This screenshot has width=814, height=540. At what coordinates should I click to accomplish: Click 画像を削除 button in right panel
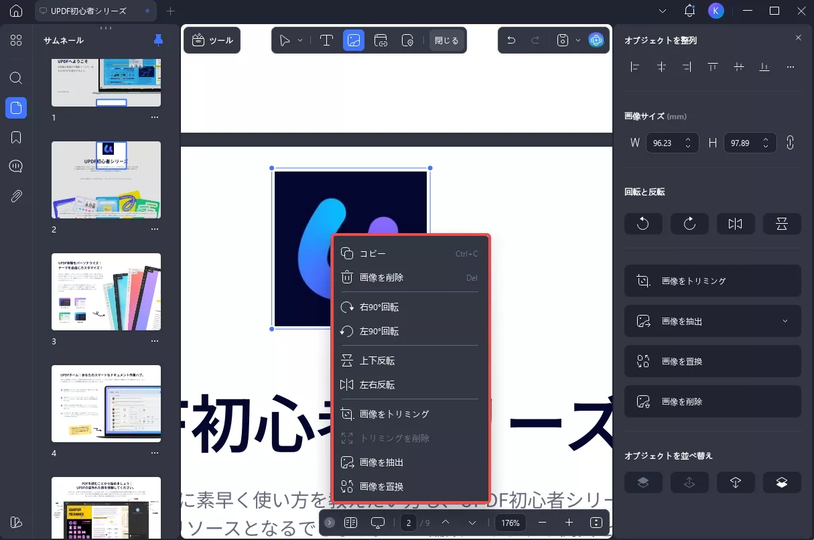pos(713,401)
